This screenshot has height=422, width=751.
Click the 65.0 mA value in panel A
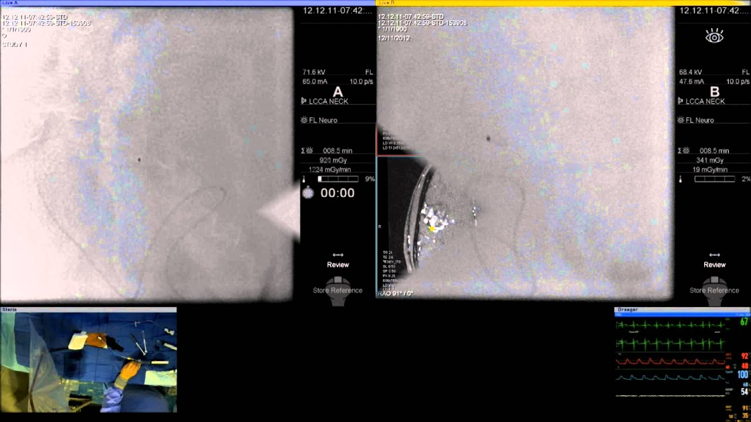[x=315, y=81]
